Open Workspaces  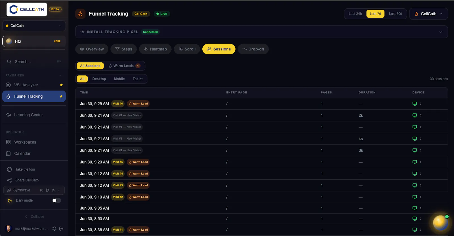click(34, 142)
